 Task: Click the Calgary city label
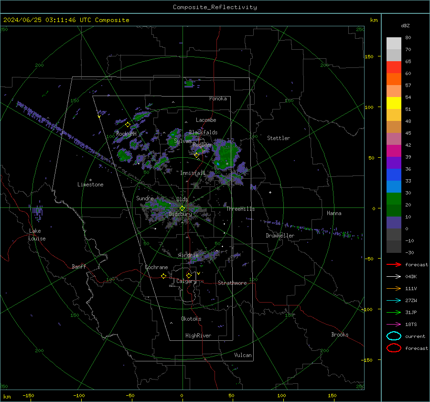(x=186, y=281)
